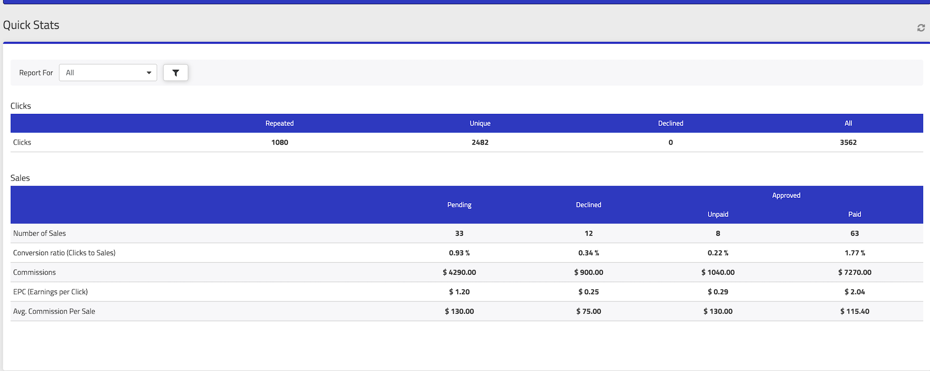This screenshot has width=930, height=371.
Task: Select the unique clicks value 2482
Action: tap(480, 142)
